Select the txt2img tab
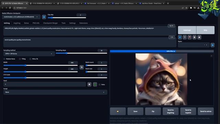This screenshot has height=124, width=220. pos(7,23)
